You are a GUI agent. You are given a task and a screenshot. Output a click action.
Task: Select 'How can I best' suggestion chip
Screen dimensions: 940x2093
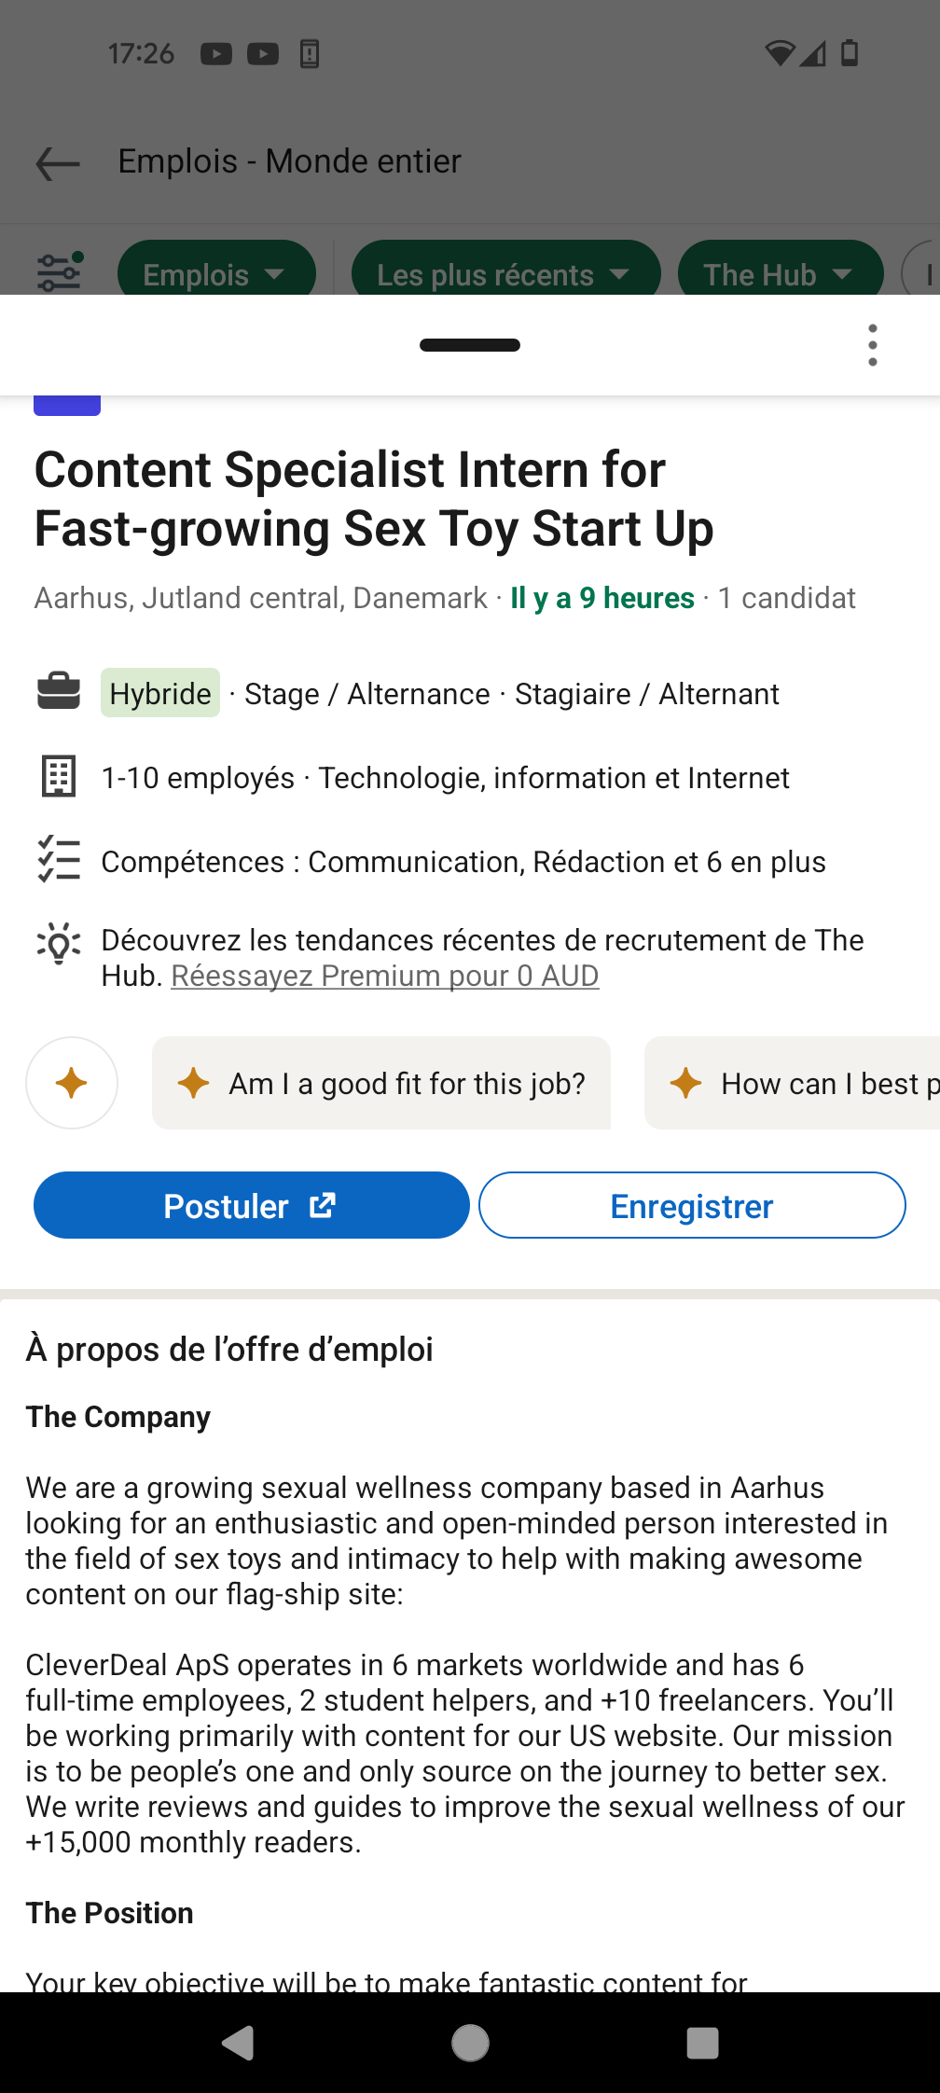792,1083
